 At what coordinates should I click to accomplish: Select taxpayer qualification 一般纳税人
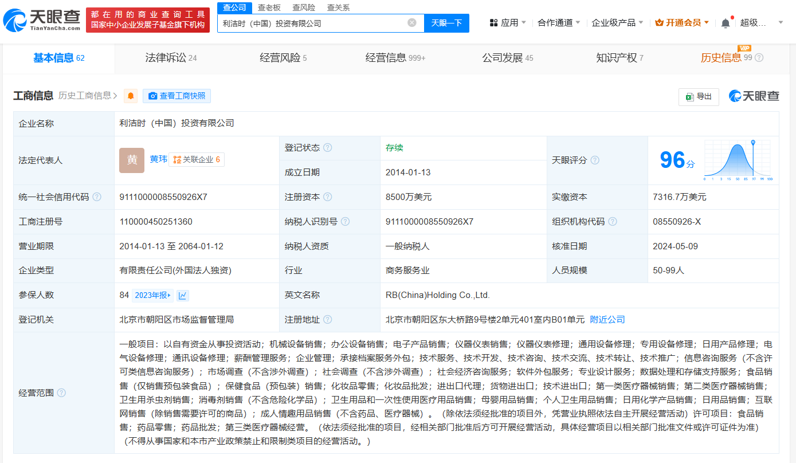pos(407,246)
